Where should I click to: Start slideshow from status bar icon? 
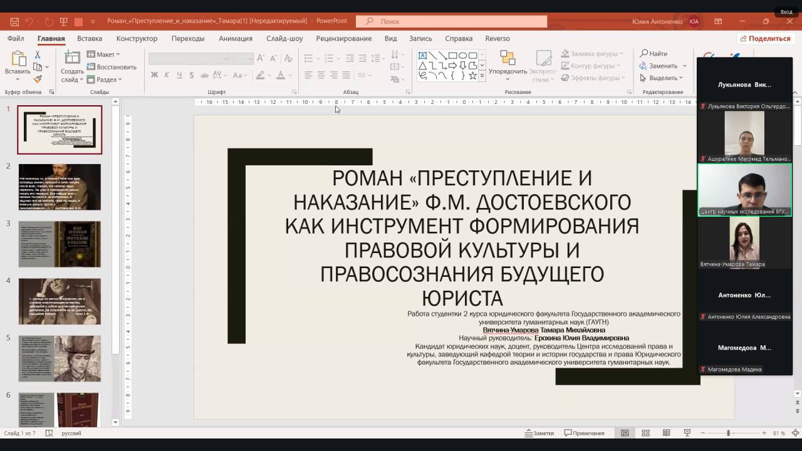pyautogui.click(x=687, y=433)
